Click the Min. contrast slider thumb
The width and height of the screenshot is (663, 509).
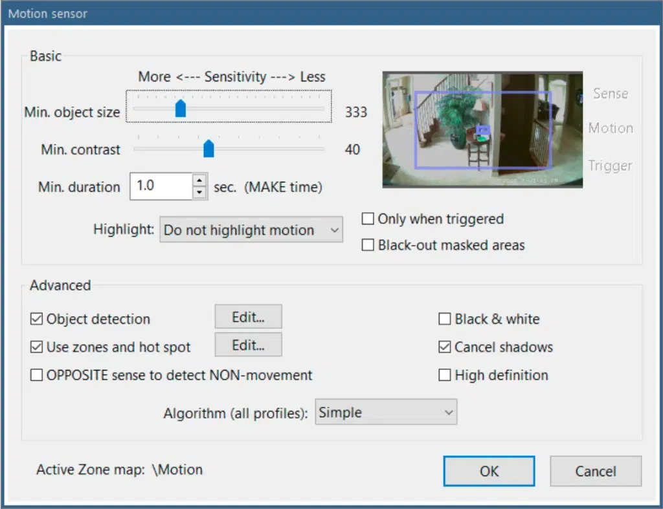(x=208, y=149)
